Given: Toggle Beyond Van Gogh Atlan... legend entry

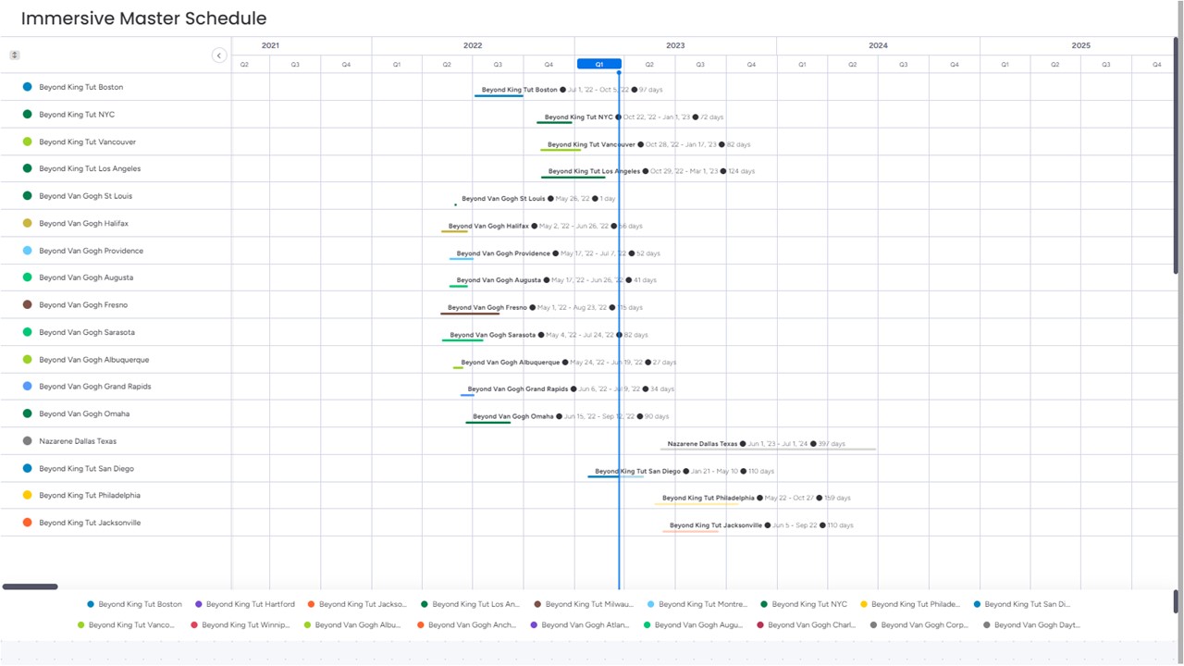Looking at the screenshot, I should pyautogui.click(x=580, y=625).
